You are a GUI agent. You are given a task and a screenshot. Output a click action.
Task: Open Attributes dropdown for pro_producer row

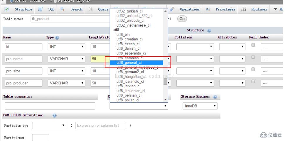pos(232,83)
